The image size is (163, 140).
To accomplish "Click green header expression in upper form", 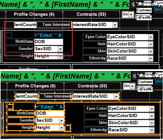I will coord(64,4).
